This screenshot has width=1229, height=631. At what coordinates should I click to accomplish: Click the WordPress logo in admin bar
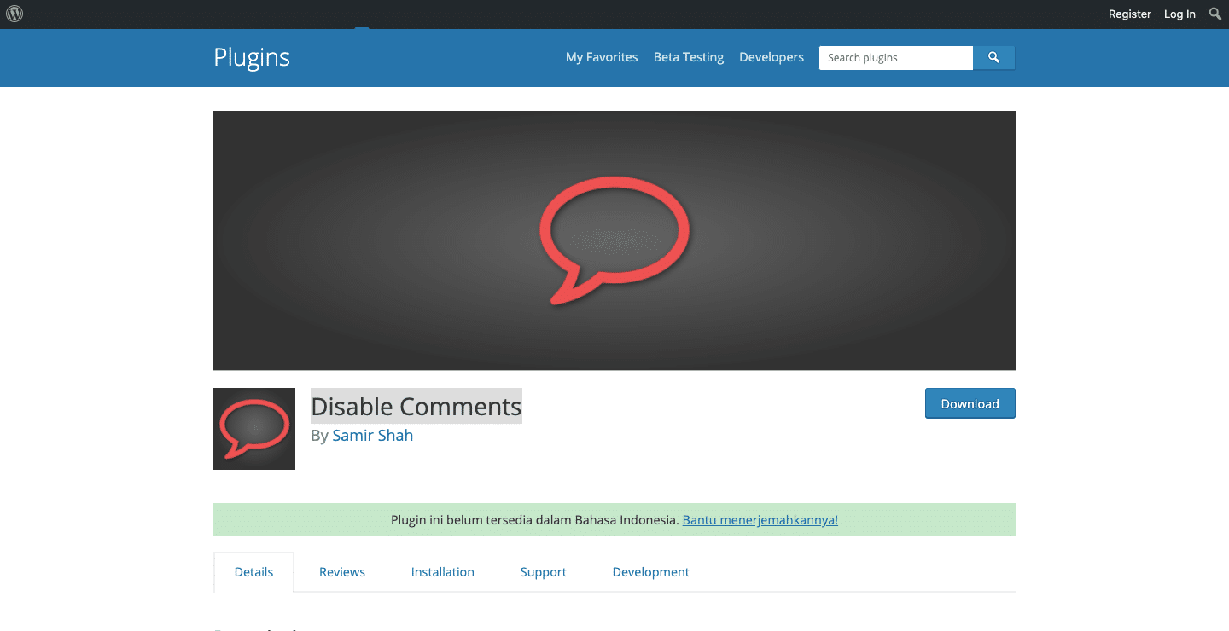pos(15,14)
